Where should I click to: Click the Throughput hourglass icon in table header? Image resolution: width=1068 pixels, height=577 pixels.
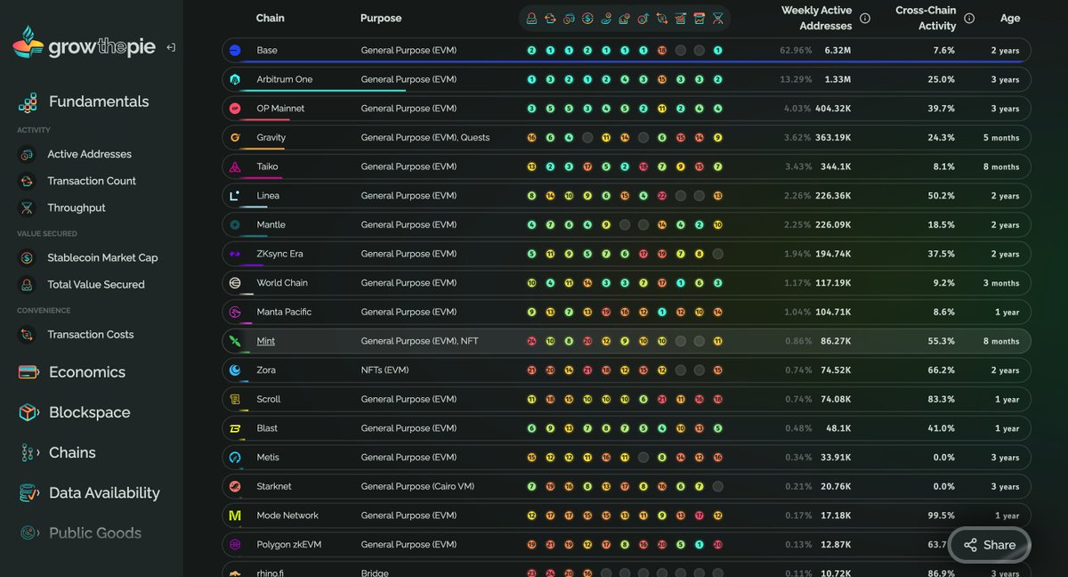[718, 18]
